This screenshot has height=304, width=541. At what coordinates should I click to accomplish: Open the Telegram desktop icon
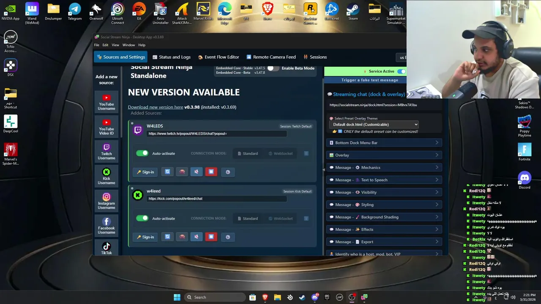click(75, 12)
